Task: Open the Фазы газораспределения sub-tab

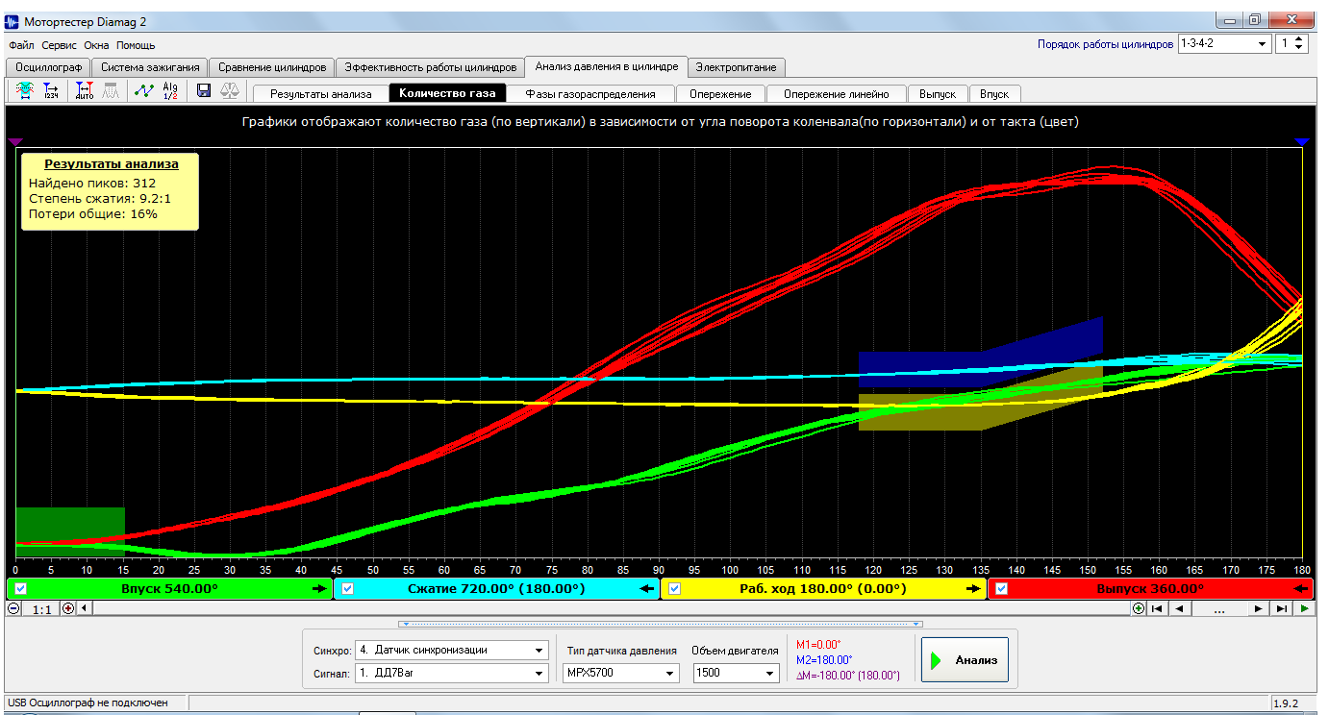Action: [x=590, y=94]
